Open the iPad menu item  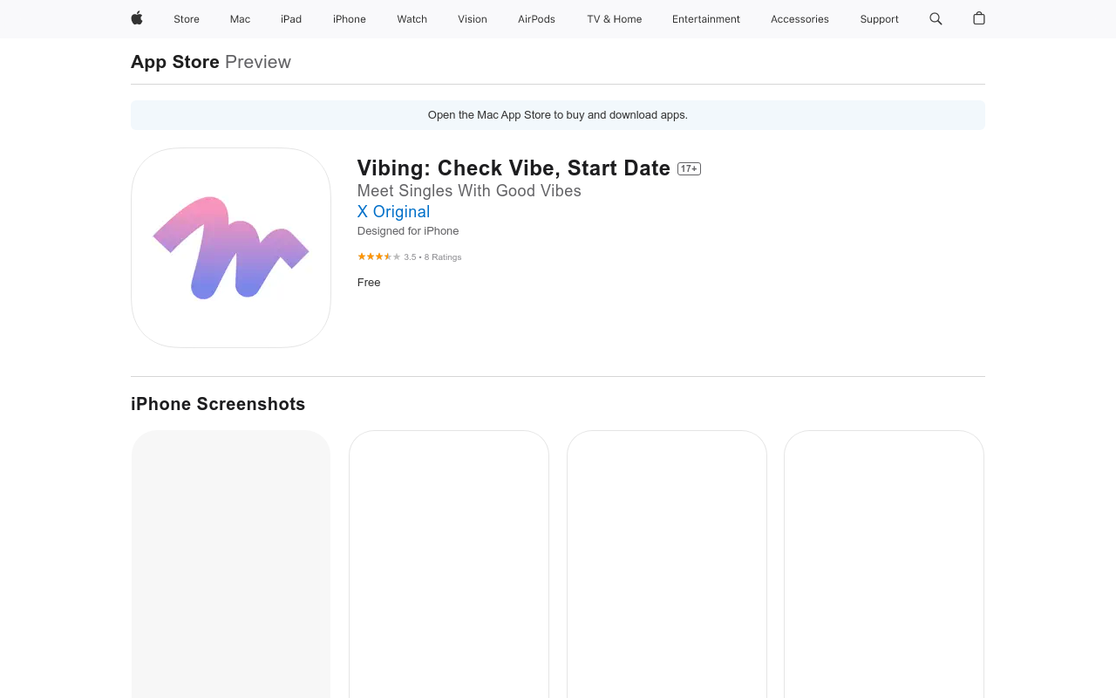point(291,19)
